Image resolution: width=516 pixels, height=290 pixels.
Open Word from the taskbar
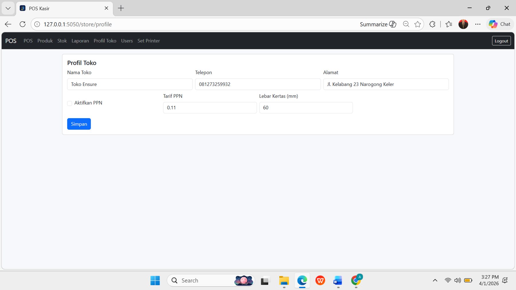pyautogui.click(x=337, y=280)
